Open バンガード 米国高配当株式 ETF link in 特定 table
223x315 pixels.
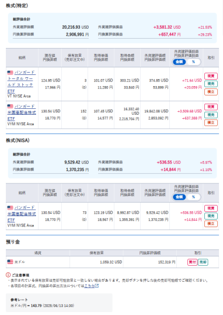coord(22,112)
